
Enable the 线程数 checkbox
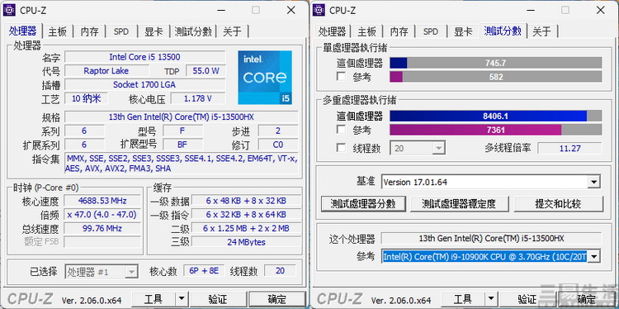[x=341, y=148]
